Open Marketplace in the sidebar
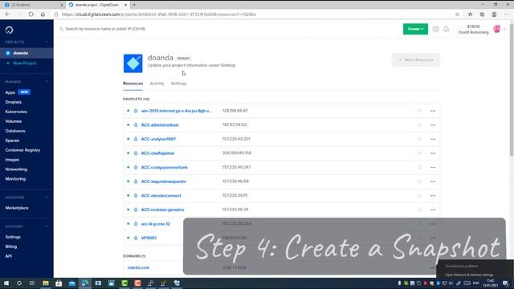The image size is (514, 289). pyautogui.click(x=17, y=208)
